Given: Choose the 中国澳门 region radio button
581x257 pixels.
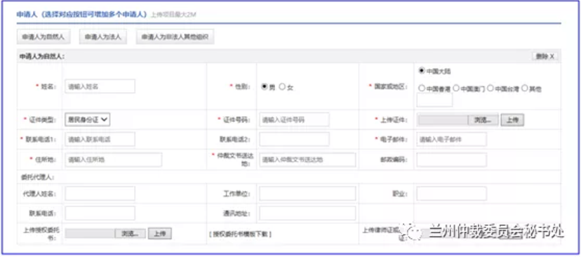Looking at the screenshot, I should pos(456,88).
